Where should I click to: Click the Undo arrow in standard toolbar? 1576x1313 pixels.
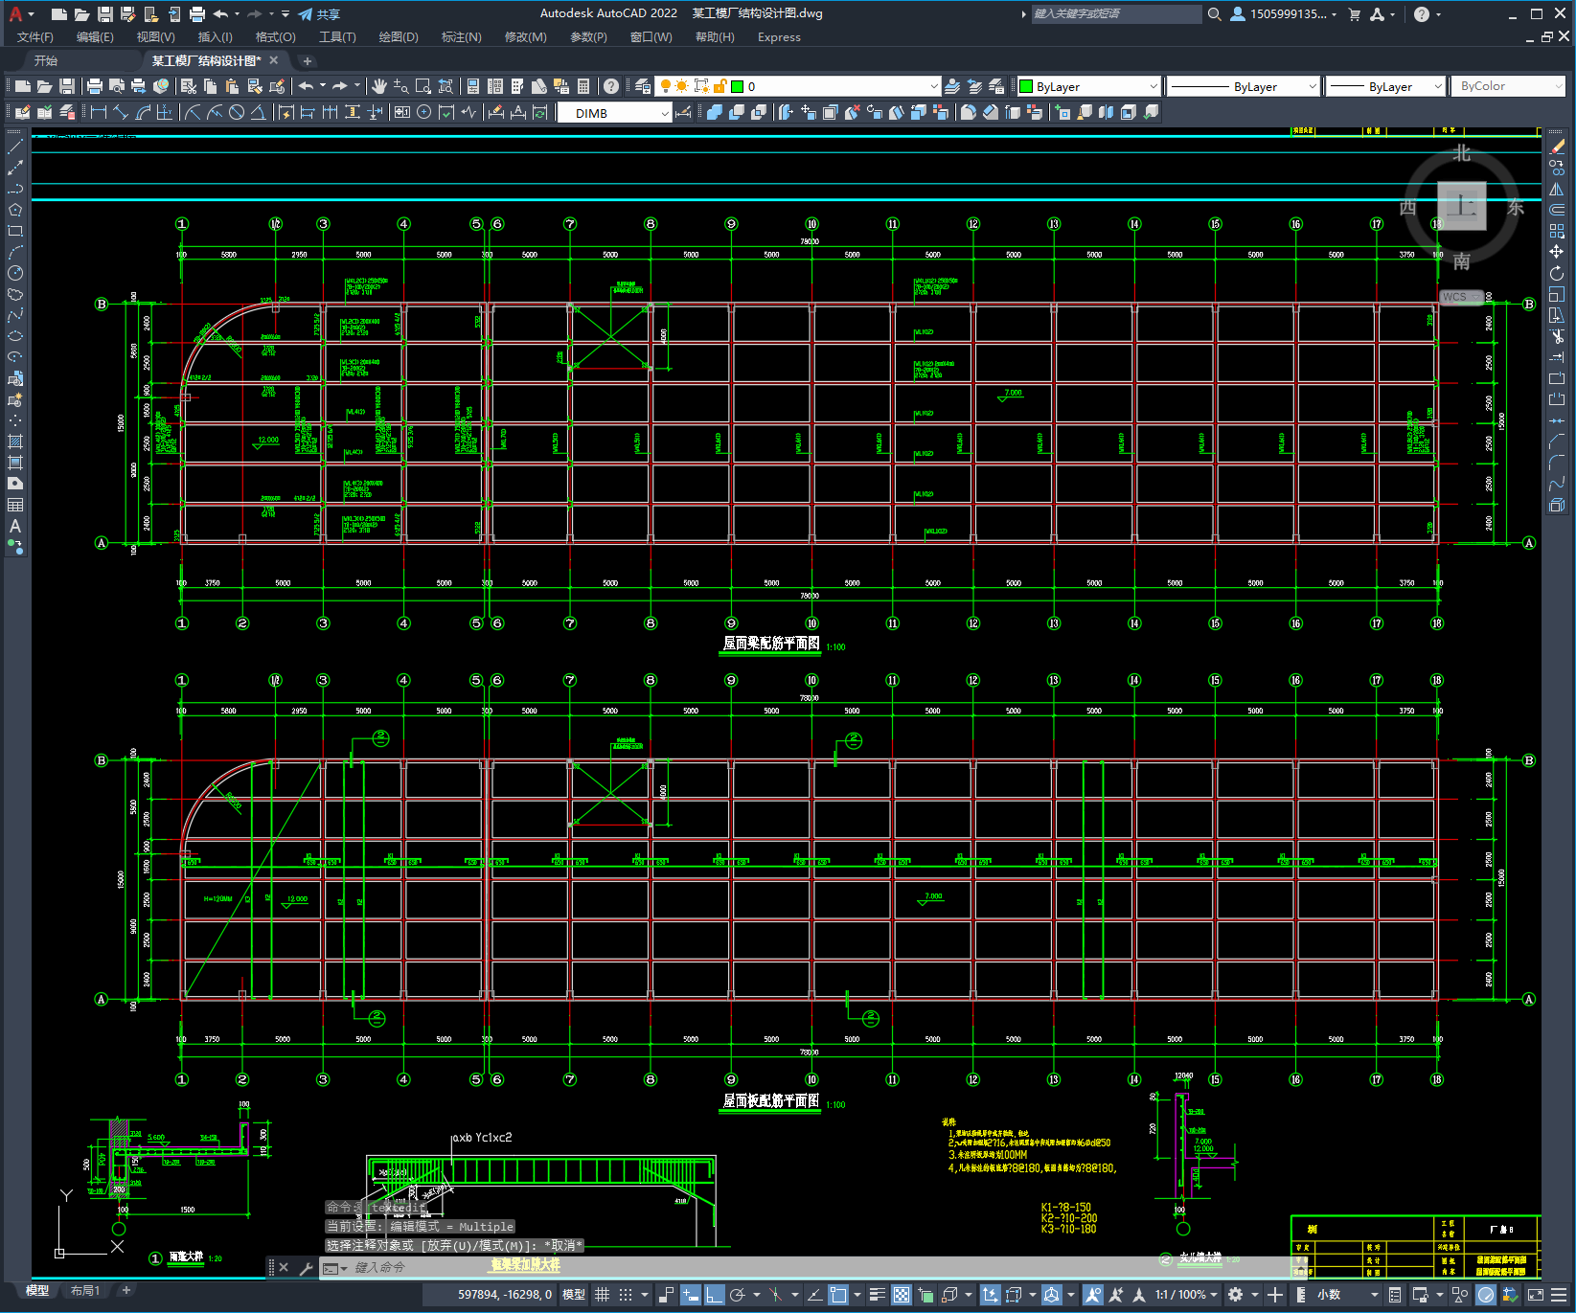point(306,86)
